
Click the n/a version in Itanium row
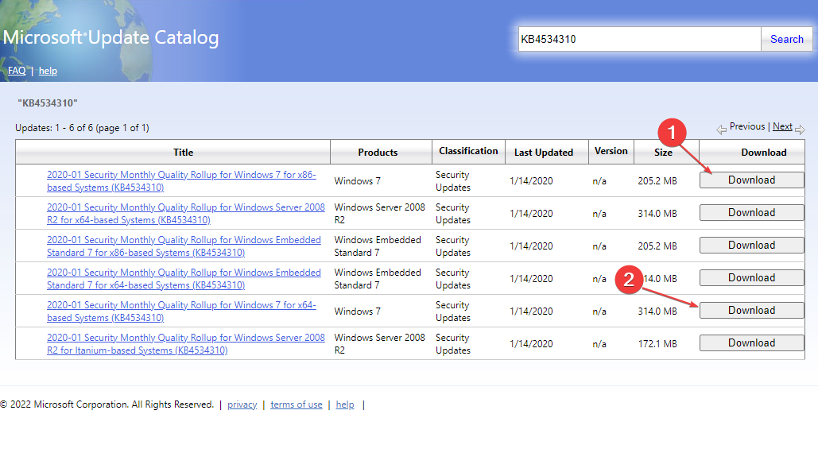tap(599, 343)
